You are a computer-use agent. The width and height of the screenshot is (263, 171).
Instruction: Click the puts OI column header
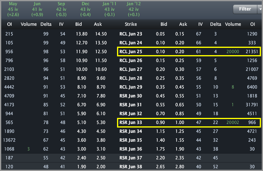(x=253, y=24)
